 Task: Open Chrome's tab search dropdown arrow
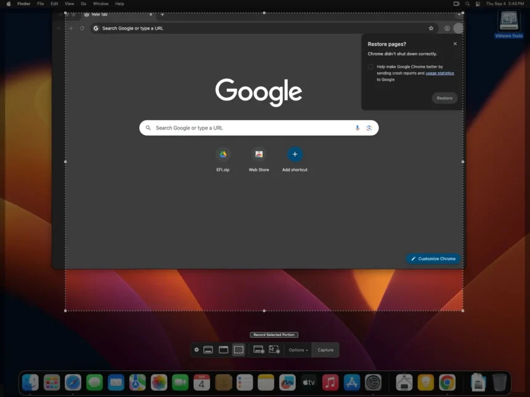pos(459,15)
